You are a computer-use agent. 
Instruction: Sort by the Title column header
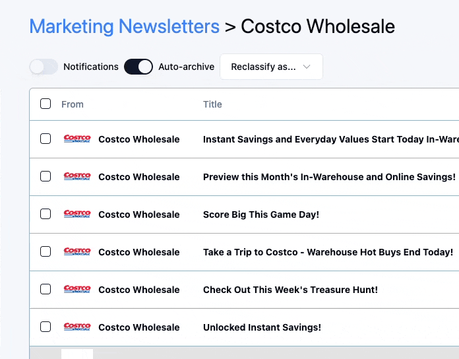tap(212, 104)
